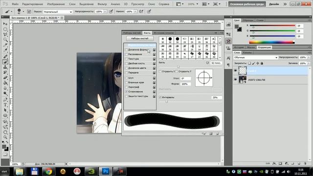Viewport: 313px width, 176px height.
Task: Enable tablet pressure for opacity icon
Action: (111, 12)
